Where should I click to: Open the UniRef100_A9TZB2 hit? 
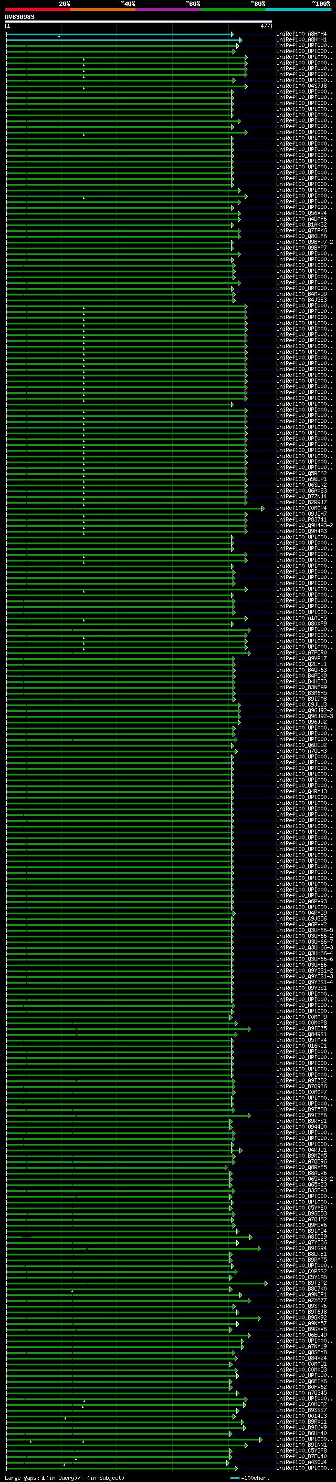pyautogui.click(x=301, y=1080)
